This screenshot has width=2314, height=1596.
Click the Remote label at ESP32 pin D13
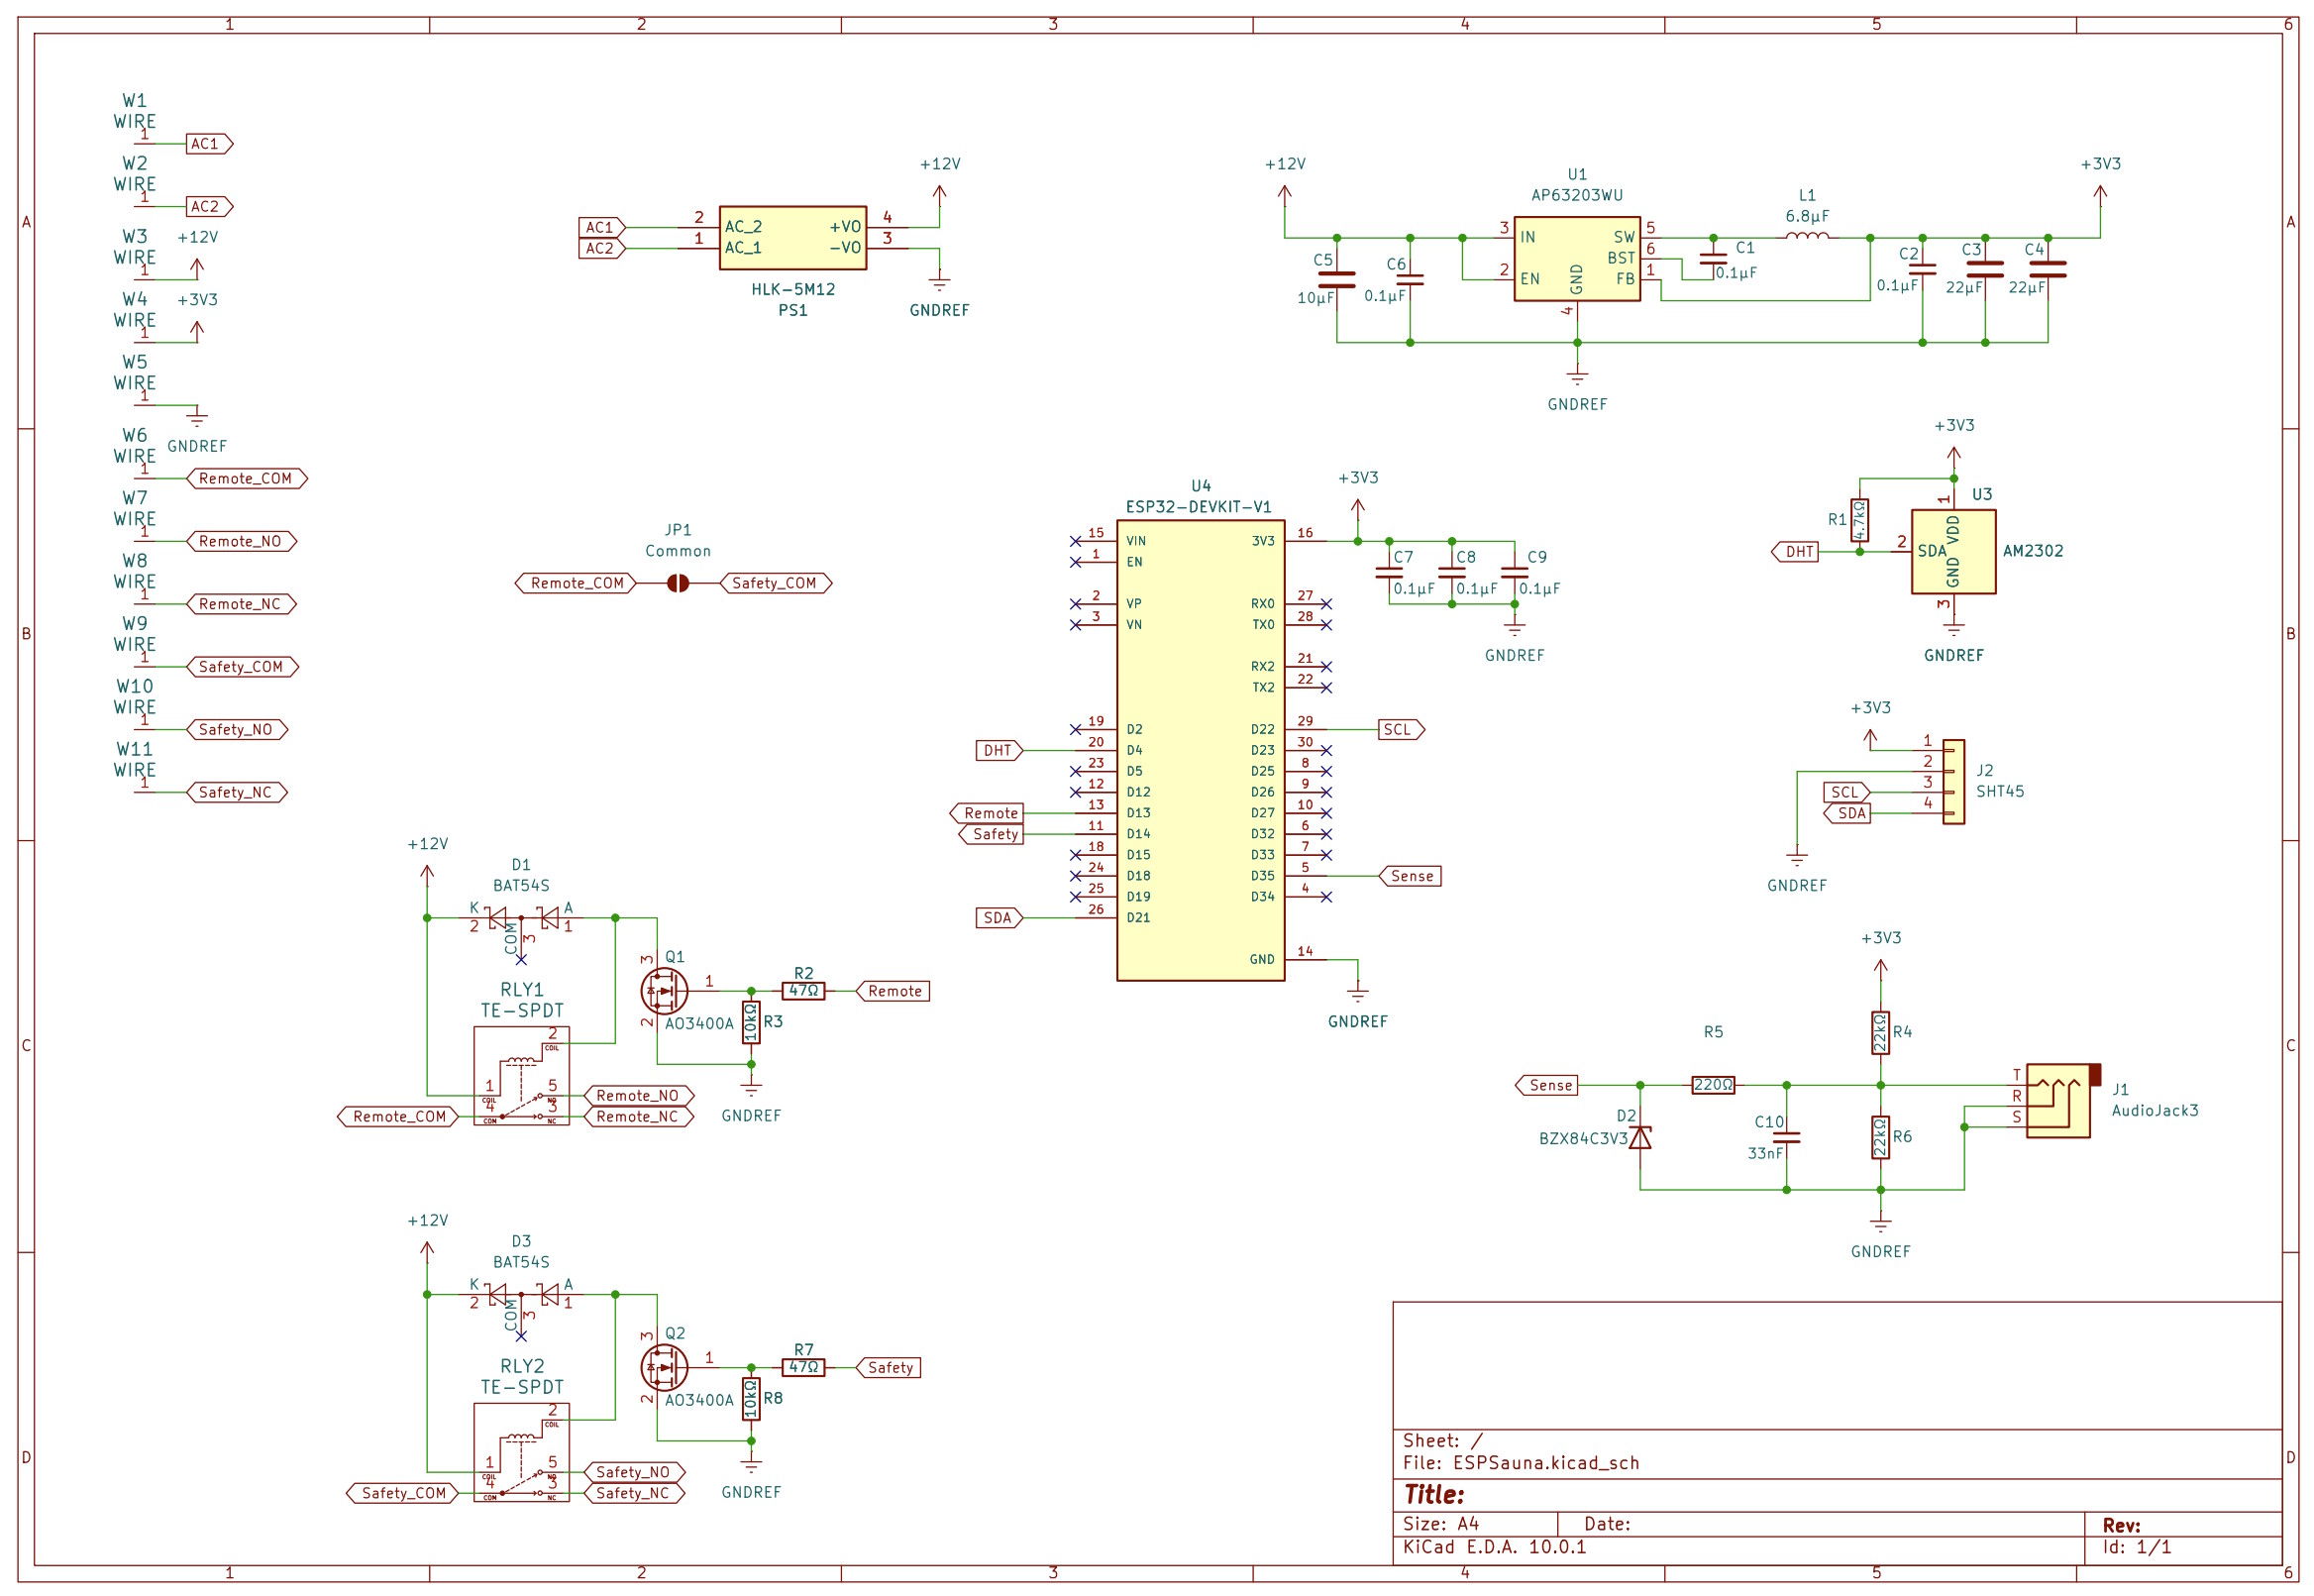click(x=986, y=814)
